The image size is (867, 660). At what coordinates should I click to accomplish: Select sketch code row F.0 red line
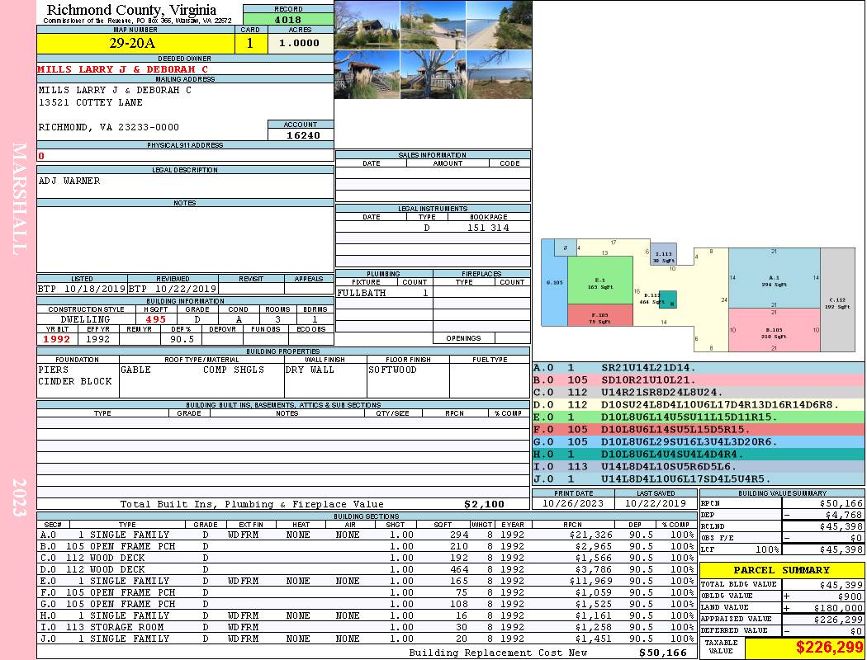pos(699,429)
